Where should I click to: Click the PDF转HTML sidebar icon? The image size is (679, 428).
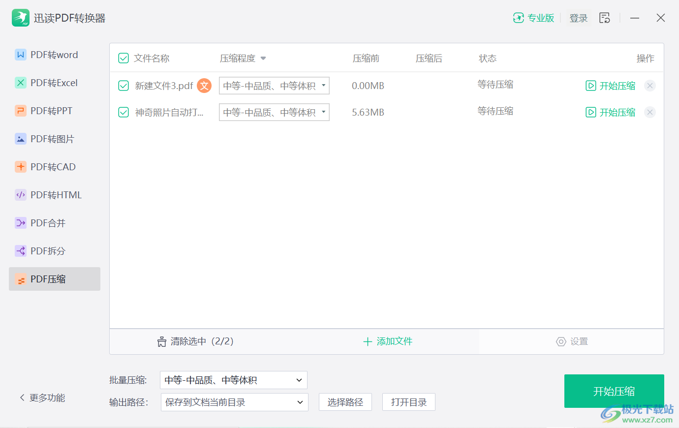click(21, 195)
